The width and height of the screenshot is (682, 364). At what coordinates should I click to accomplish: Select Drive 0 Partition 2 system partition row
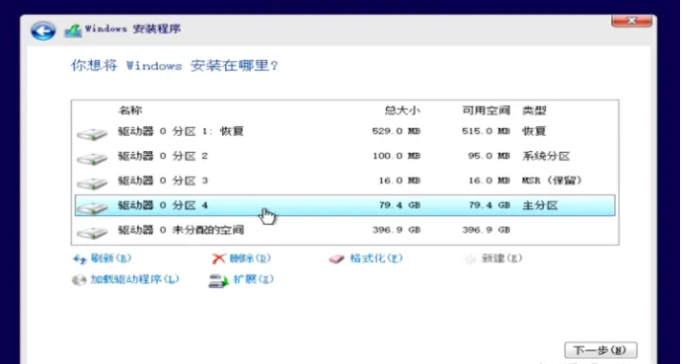tap(345, 156)
